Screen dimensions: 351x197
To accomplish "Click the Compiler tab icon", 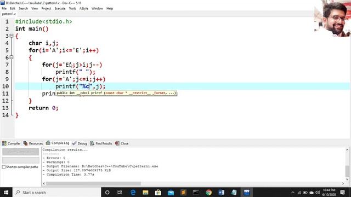I will click(x=4, y=143).
